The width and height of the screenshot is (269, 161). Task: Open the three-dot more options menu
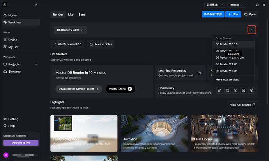tap(251, 30)
